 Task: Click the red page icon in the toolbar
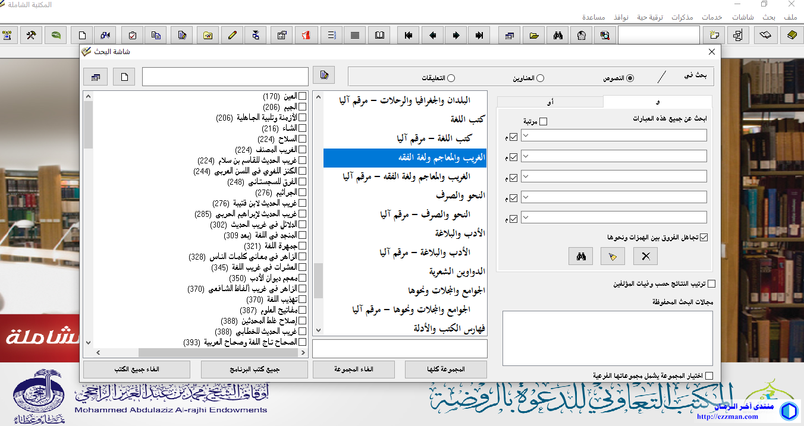tap(306, 35)
